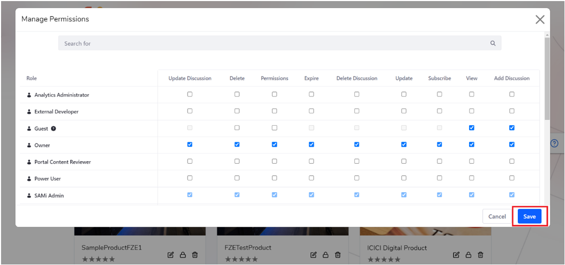Click edit icon for ICICI Digital Product

[456, 255]
